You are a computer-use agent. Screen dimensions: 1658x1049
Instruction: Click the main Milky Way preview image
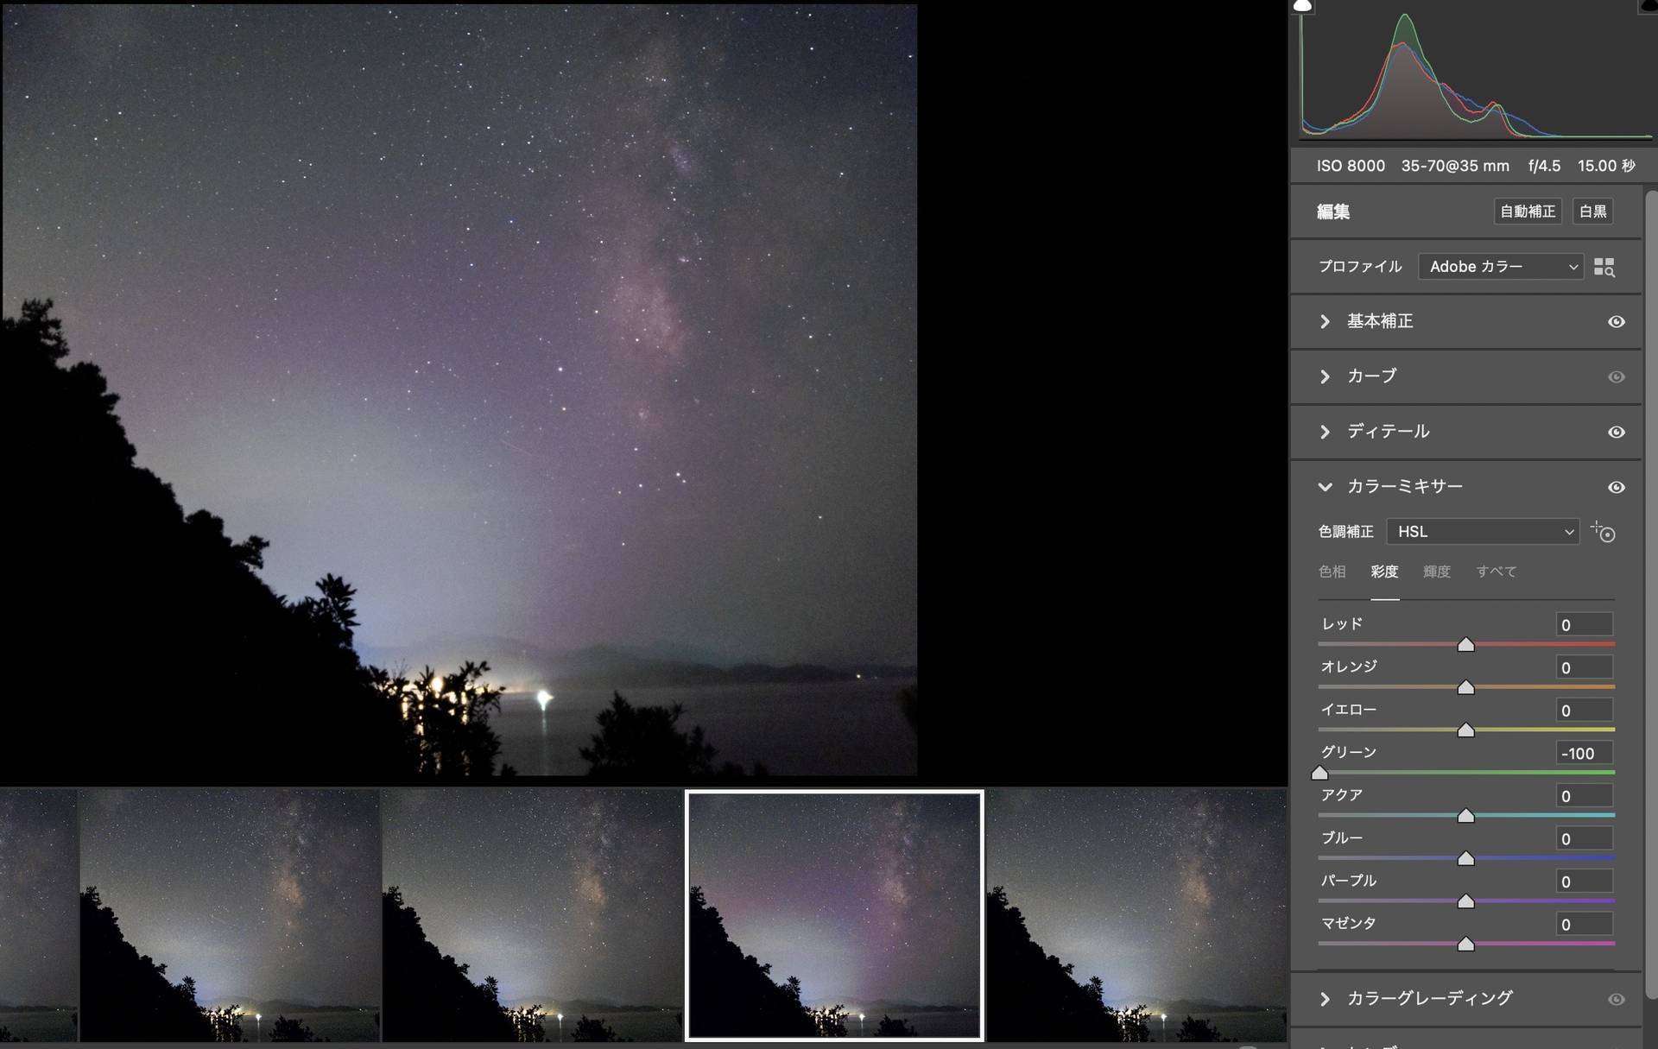[x=459, y=390]
